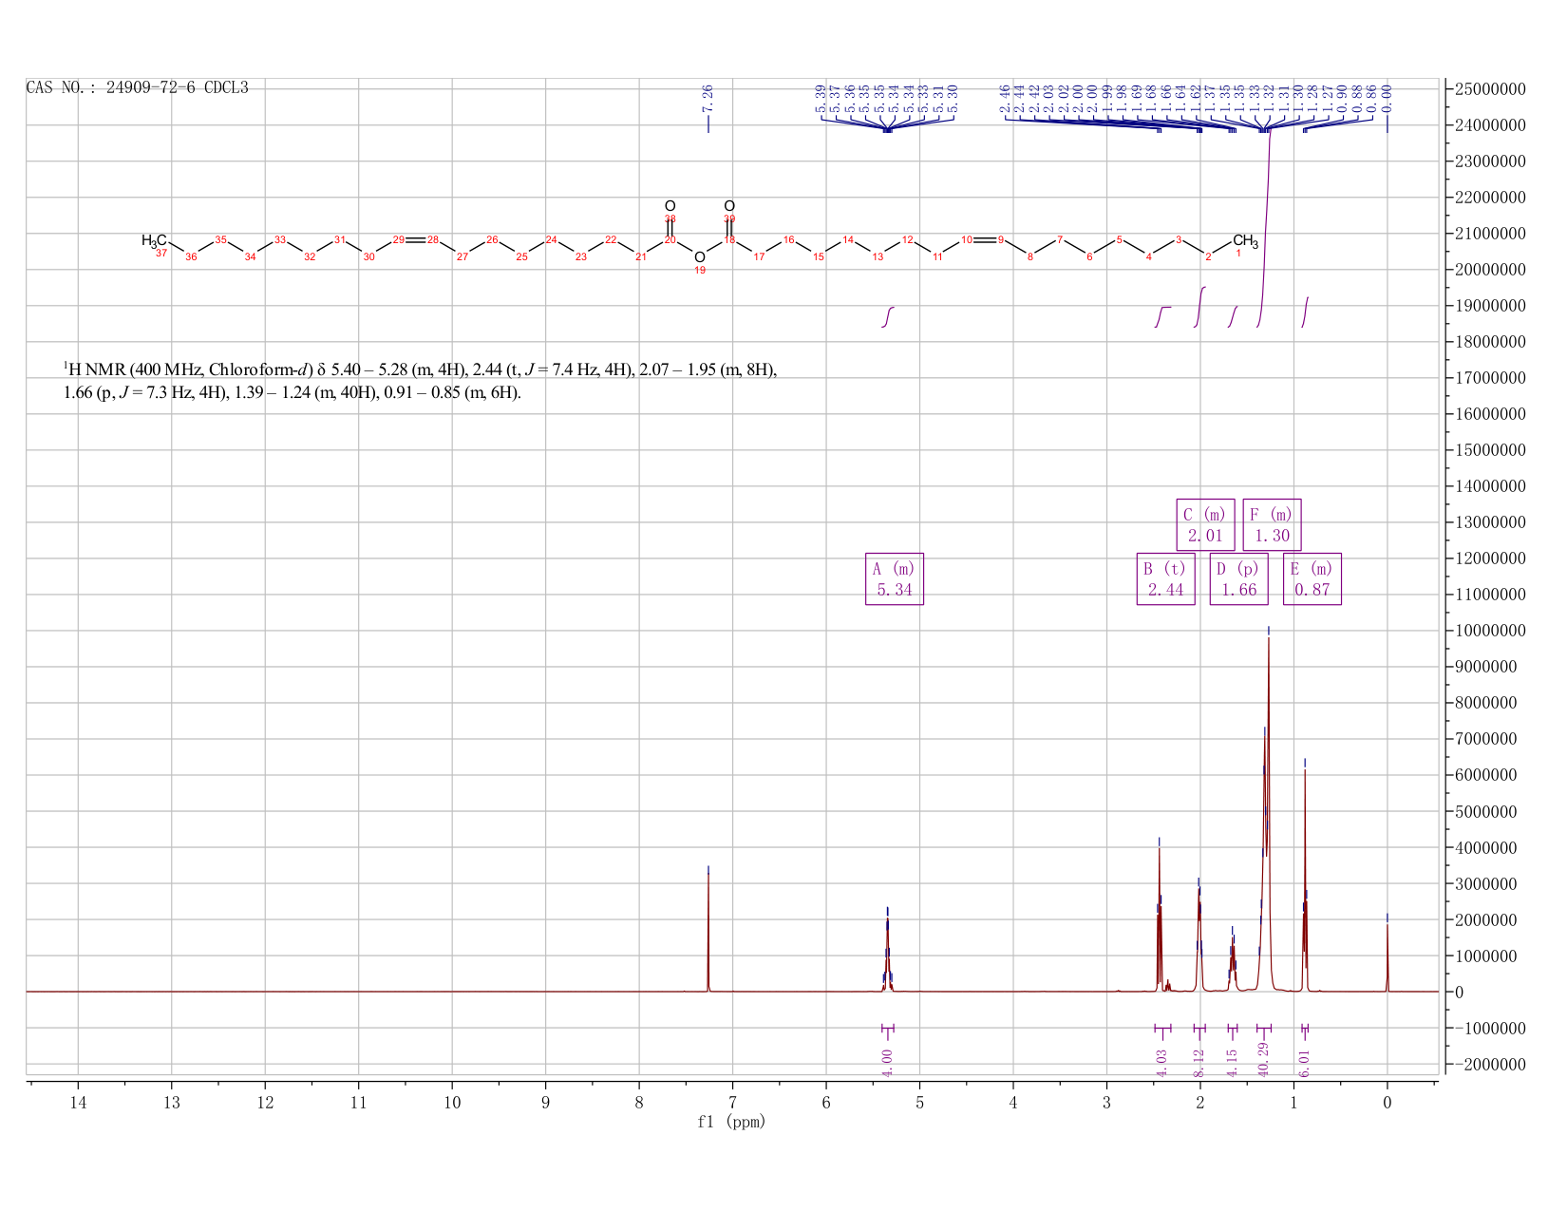Click the integral value 4.15
This screenshot has height=1211, width=1567.
pyautogui.click(x=1233, y=1062)
